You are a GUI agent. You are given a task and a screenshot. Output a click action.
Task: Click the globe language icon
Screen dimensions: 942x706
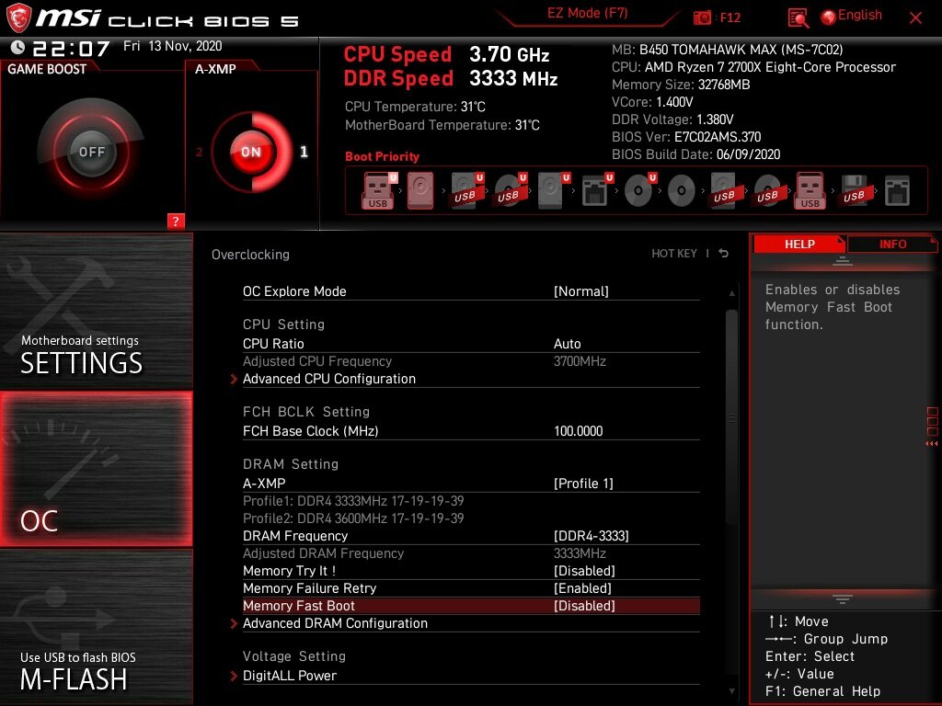click(x=829, y=17)
